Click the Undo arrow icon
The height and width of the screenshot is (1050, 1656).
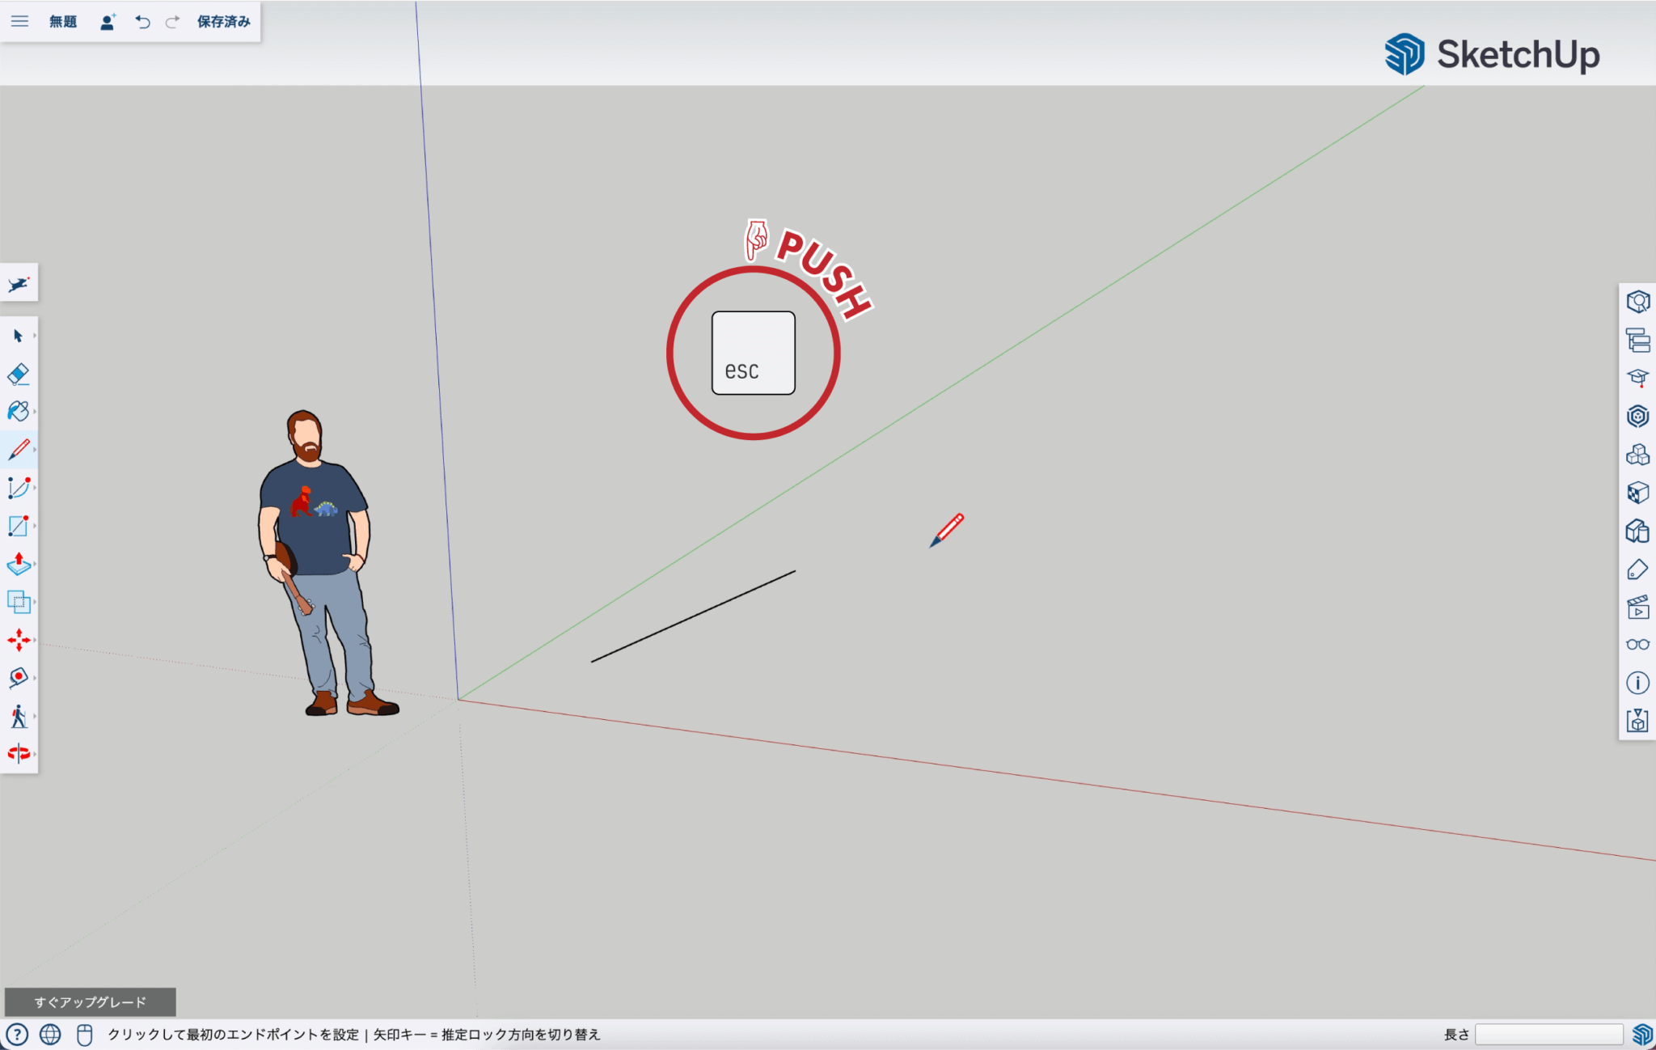click(142, 22)
